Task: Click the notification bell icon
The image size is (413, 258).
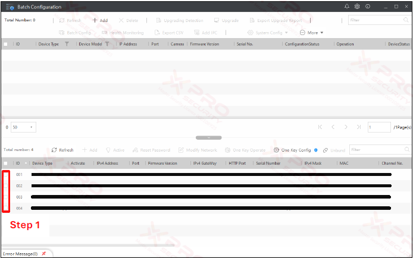Action: click(x=347, y=7)
